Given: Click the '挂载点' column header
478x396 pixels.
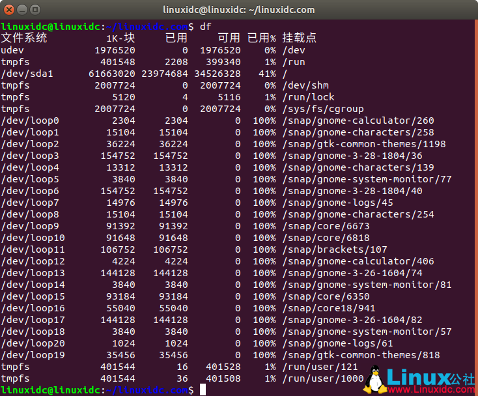Looking at the screenshot, I should (x=300, y=38).
